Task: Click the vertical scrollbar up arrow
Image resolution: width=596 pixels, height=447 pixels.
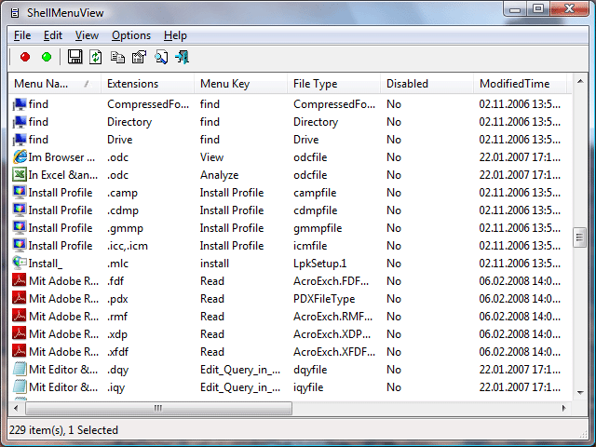Action: [580, 81]
